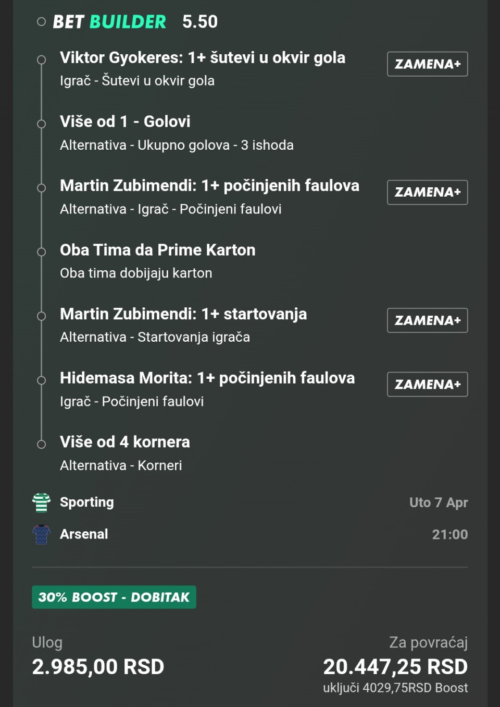Click the payout amount 20.447,25 RSD

395,666
